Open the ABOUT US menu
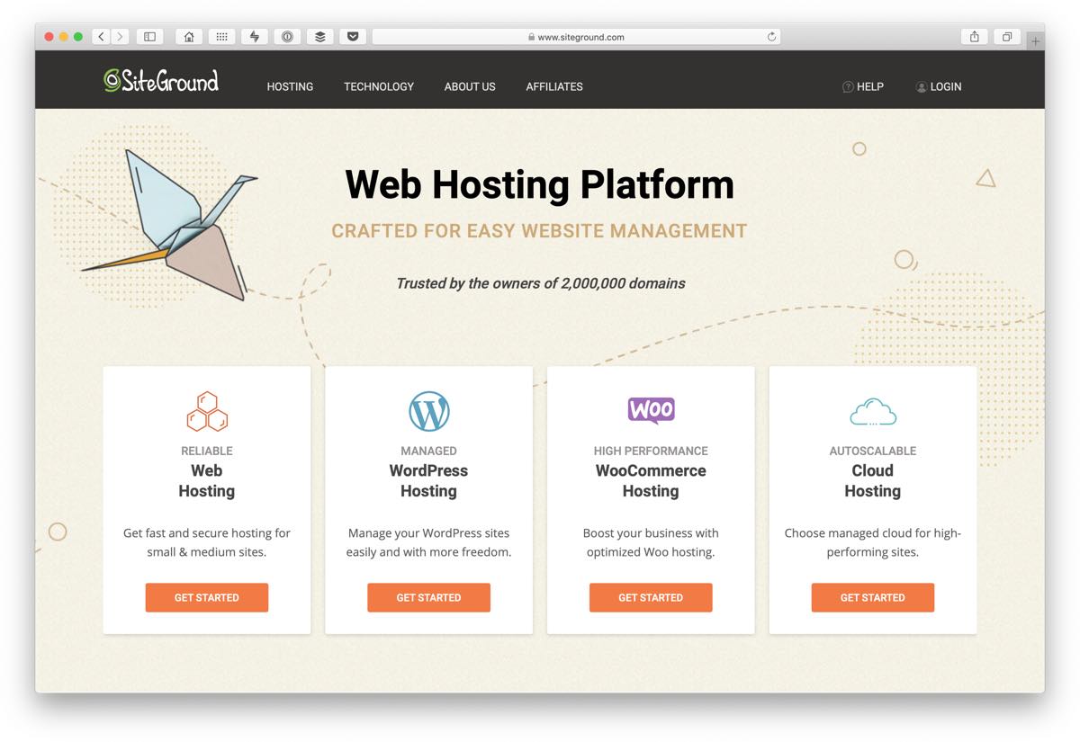The image size is (1080, 742). pos(470,86)
